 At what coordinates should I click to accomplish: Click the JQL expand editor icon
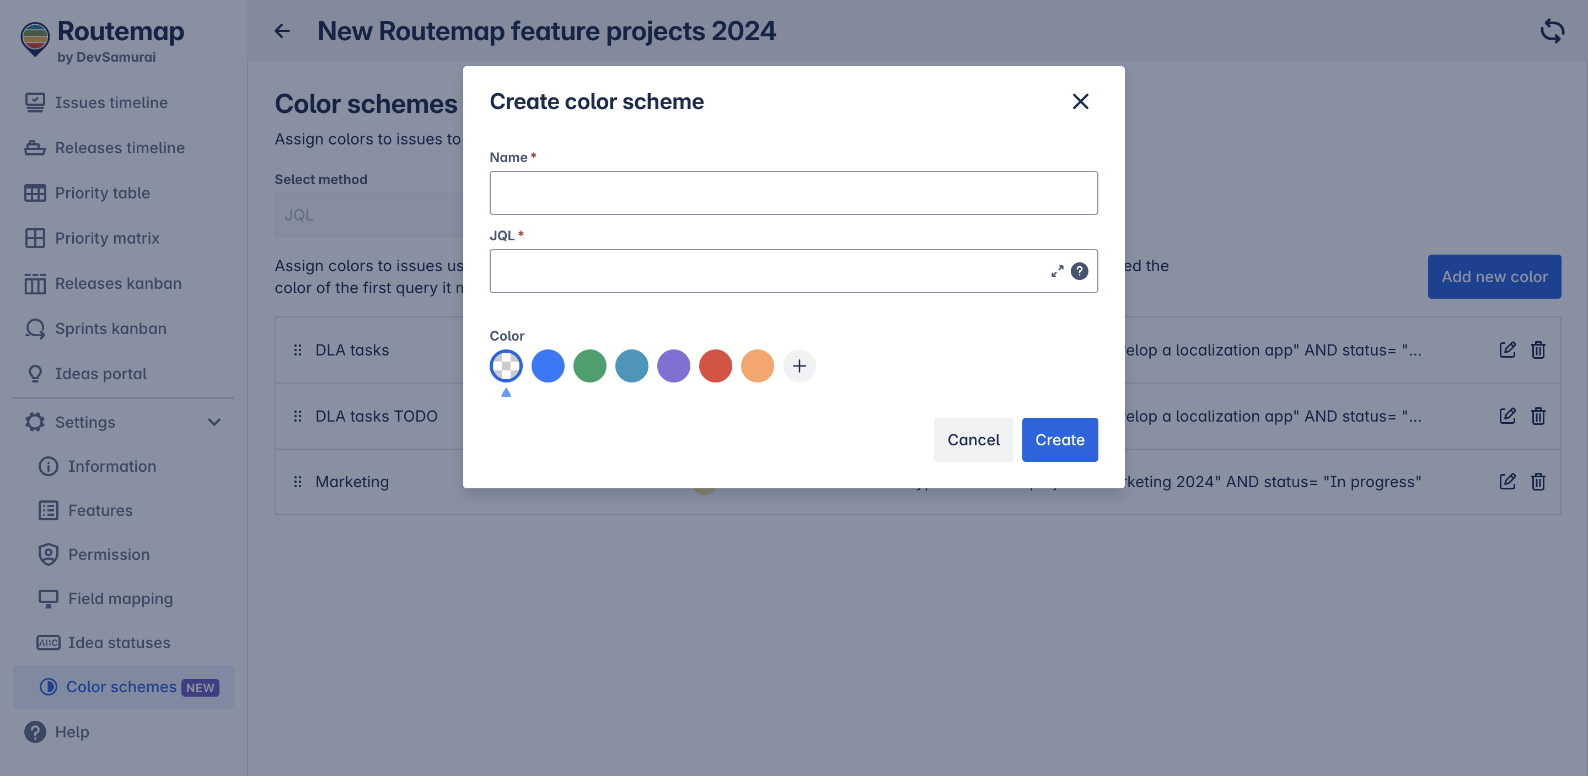pos(1057,271)
